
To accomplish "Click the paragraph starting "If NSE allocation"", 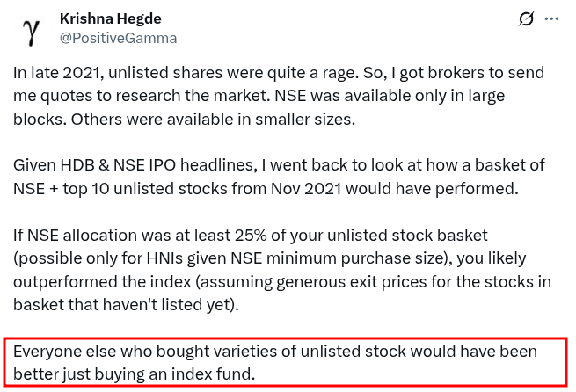I will point(281,270).
